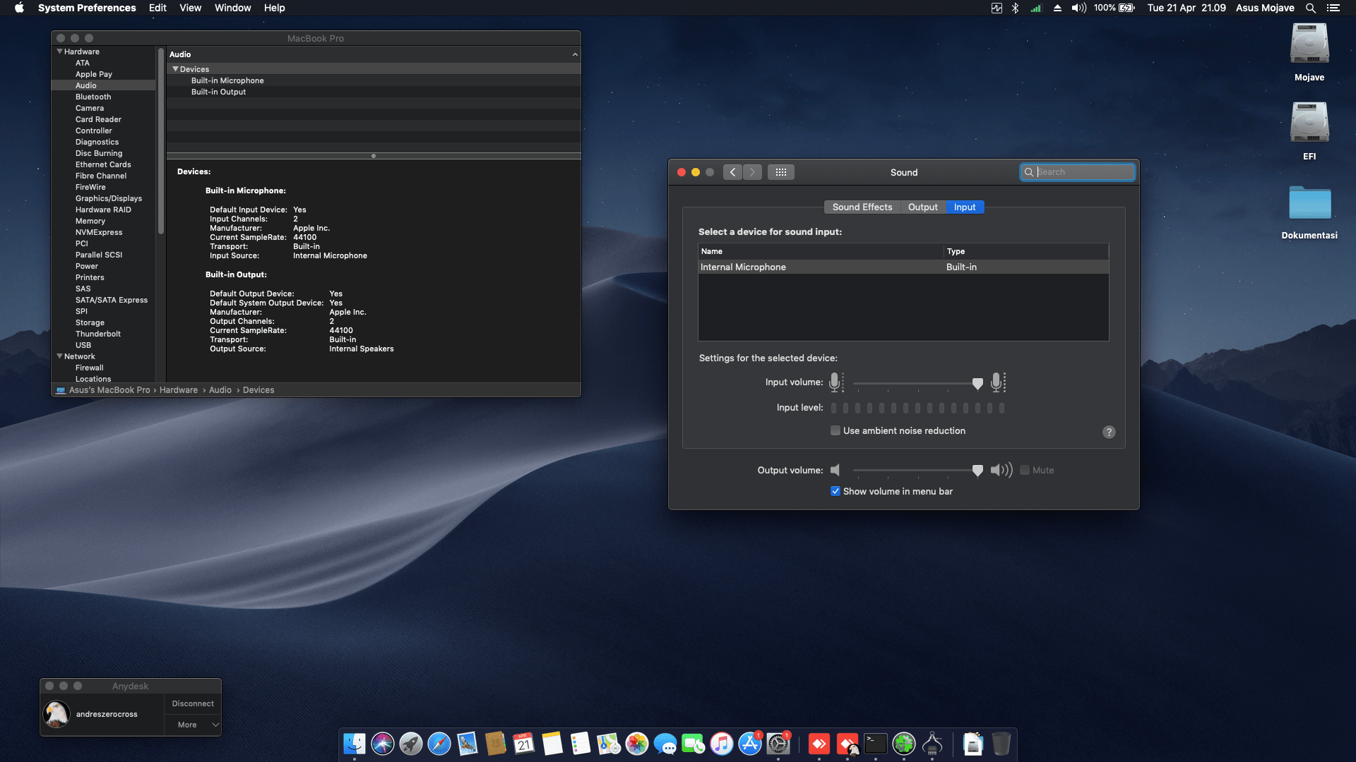This screenshot has width=1356, height=762.
Task: Open Reminders from the dock
Action: 581,744
